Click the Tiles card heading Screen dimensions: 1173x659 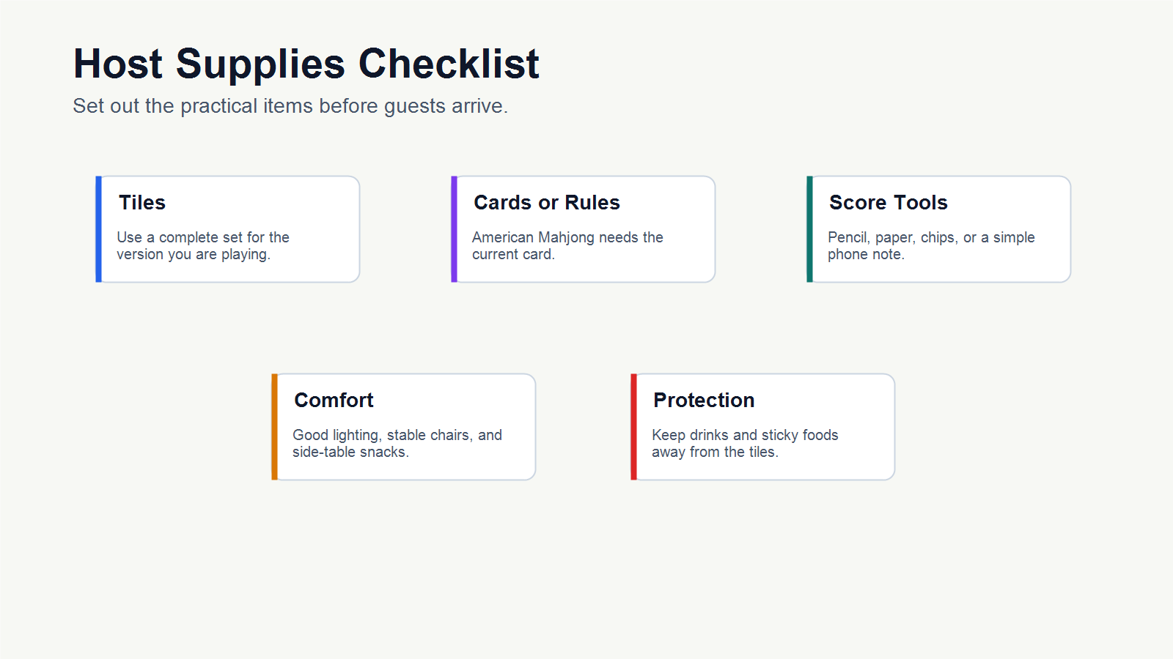tap(142, 203)
